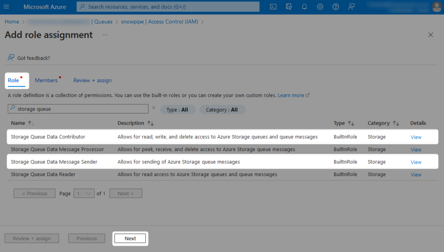This screenshot has width=444, height=252.
Task: Toggle sorting on the Category column
Action: [x=383, y=123]
